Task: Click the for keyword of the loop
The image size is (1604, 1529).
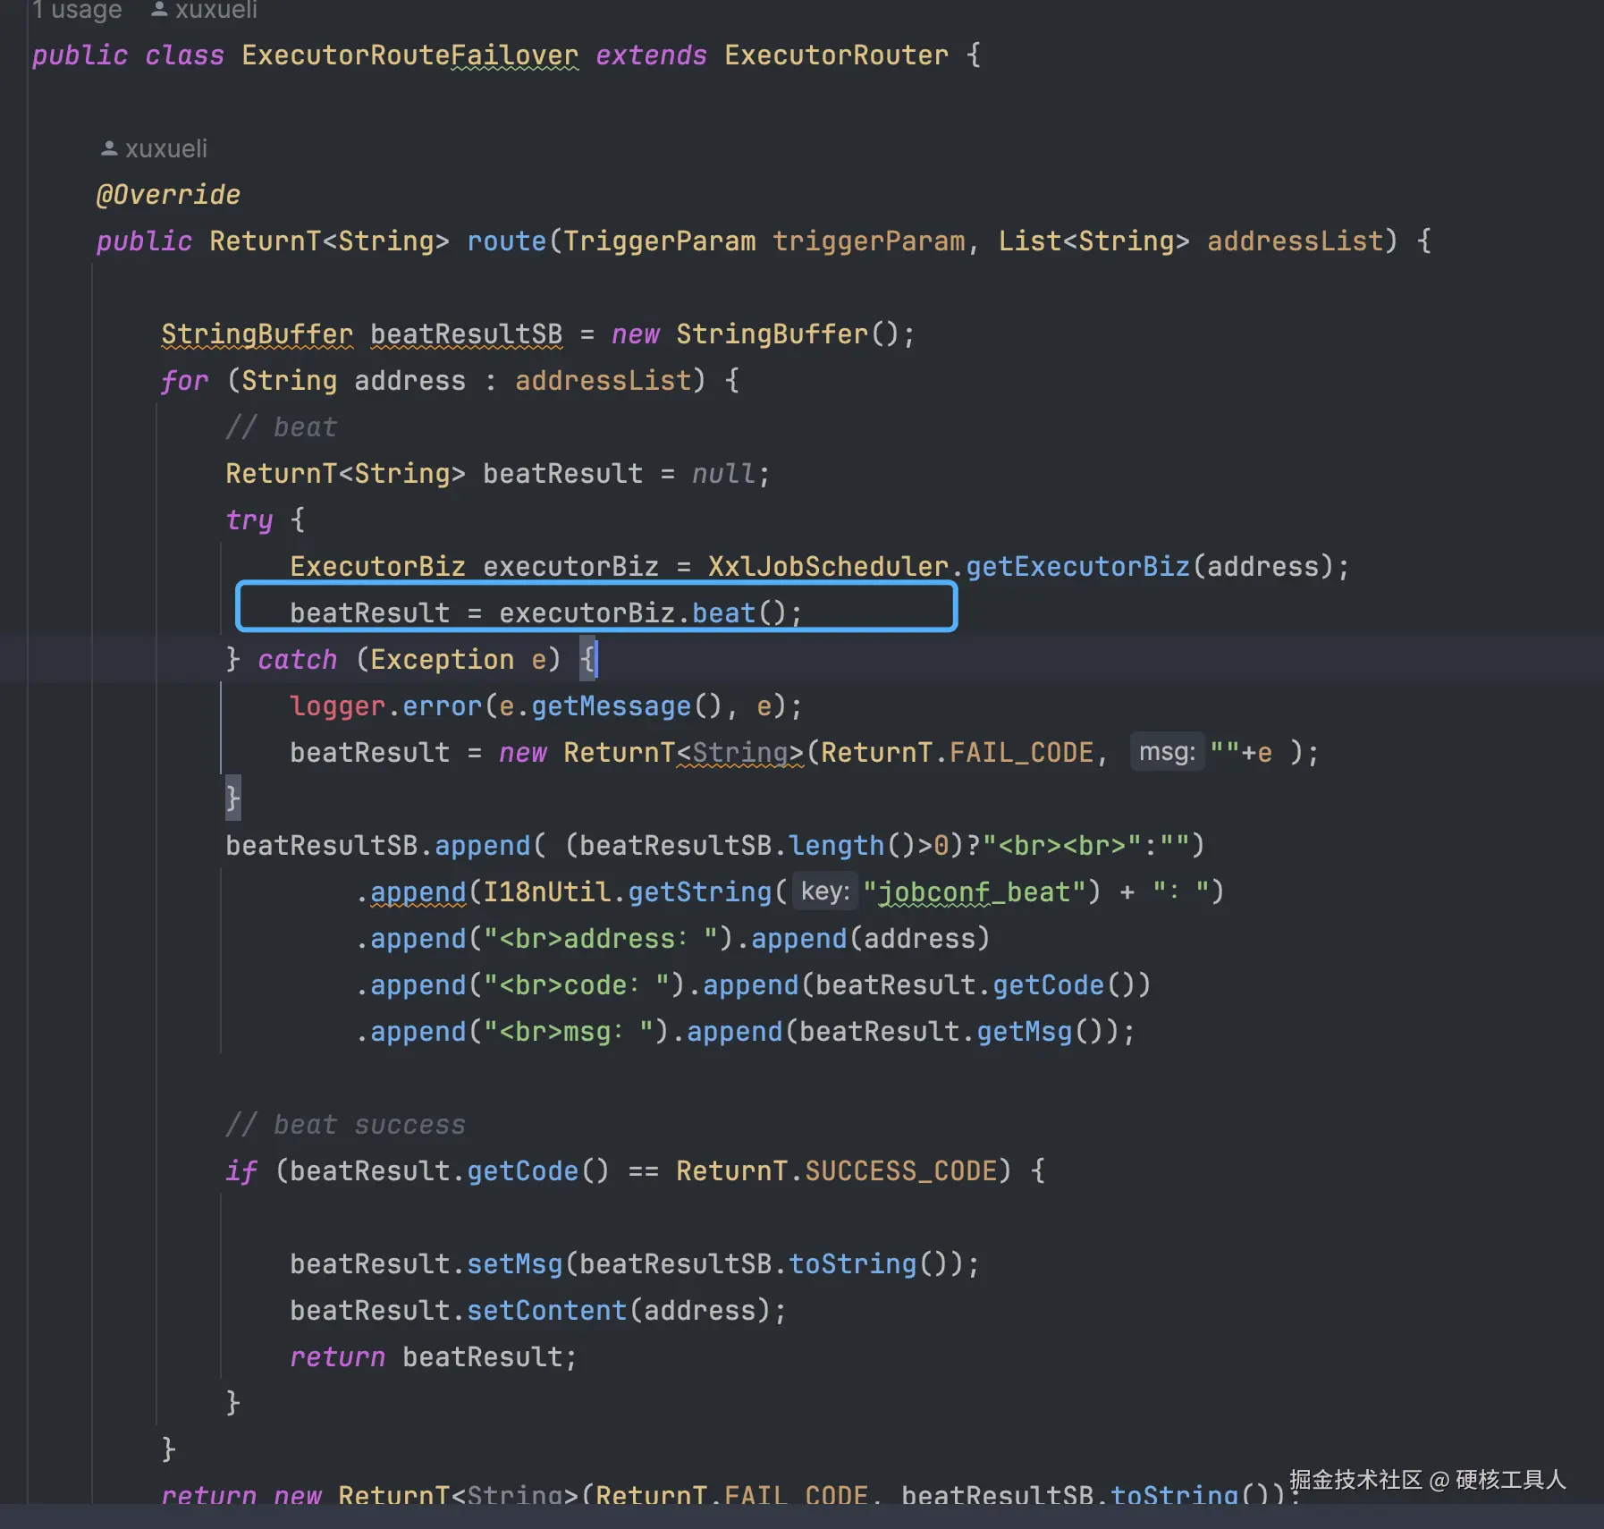Action: click(x=184, y=381)
